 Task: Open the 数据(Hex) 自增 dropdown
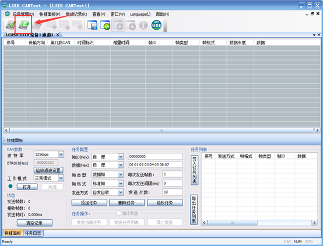click(x=121, y=164)
